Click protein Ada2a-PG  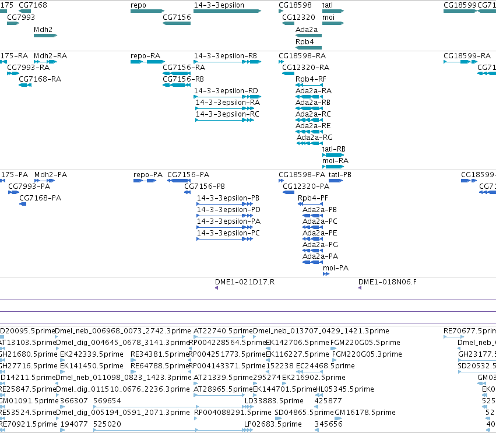[312, 251]
